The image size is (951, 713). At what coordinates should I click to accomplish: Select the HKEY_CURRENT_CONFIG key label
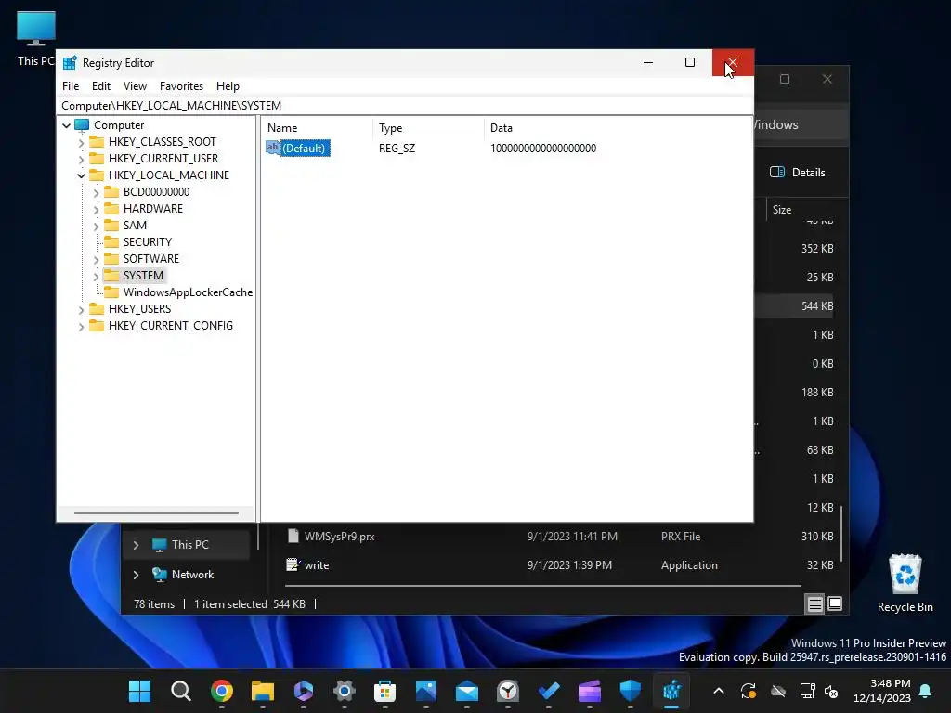(171, 326)
